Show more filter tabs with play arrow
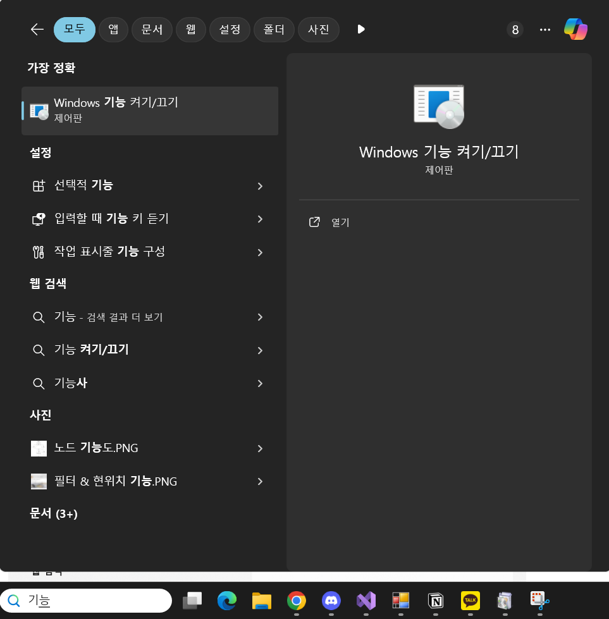The width and height of the screenshot is (609, 619). point(360,29)
